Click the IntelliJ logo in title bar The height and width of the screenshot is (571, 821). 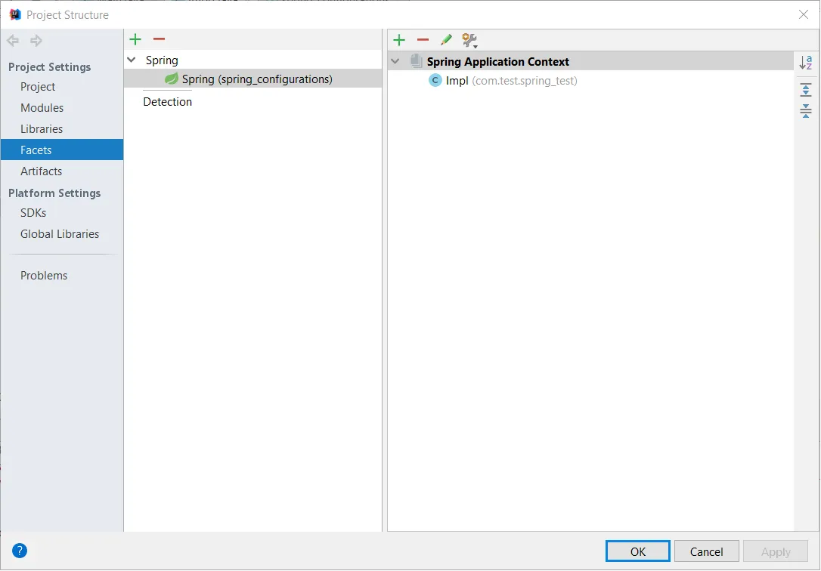(x=15, y=14)
